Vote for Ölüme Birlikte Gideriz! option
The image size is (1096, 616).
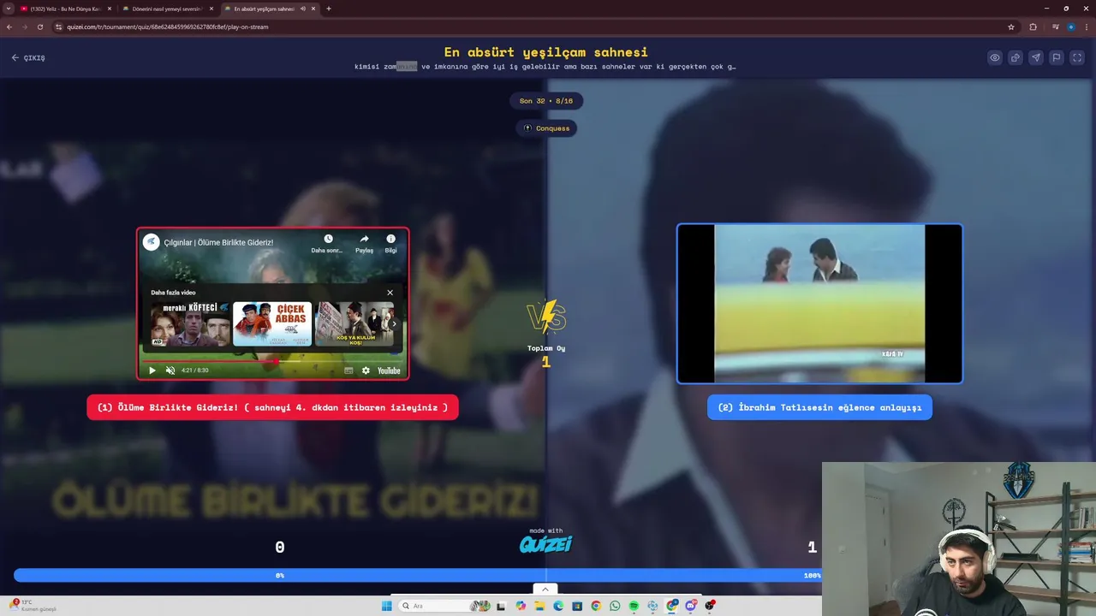(x=272, y=407)
